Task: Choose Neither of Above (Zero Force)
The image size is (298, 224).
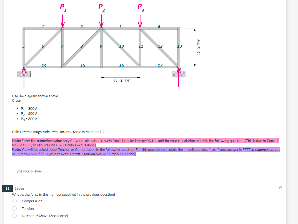Action: click(x=14, y=216)
